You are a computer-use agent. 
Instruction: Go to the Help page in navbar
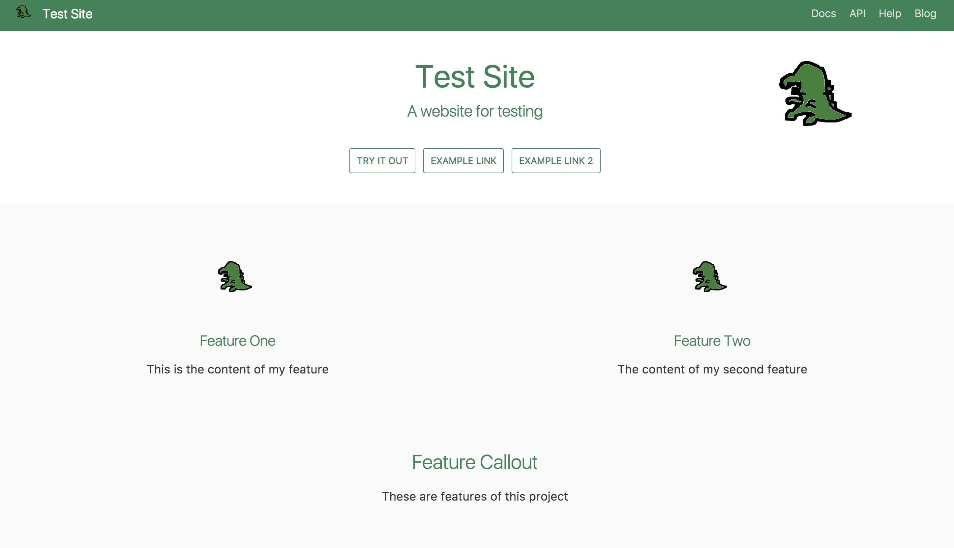[890, 14]
